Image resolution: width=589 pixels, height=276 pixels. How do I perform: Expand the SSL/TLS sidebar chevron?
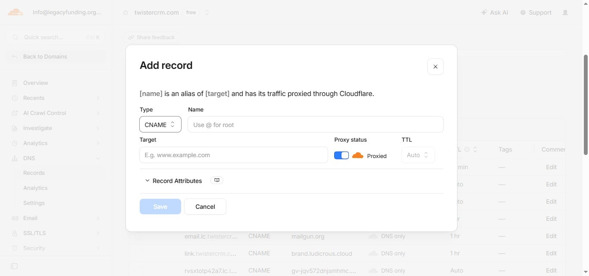98,233
